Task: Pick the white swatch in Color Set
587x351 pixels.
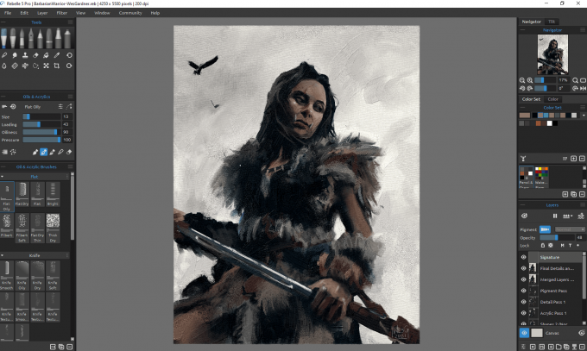Action: tap(549, 123)
